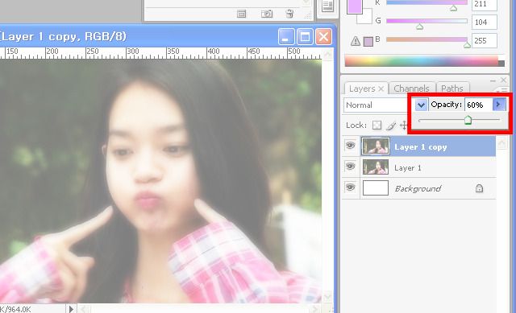Click the document vertical scroll up arrow
Image resolution: width=516 pixels, height=313 pixels.
(327, 54)
